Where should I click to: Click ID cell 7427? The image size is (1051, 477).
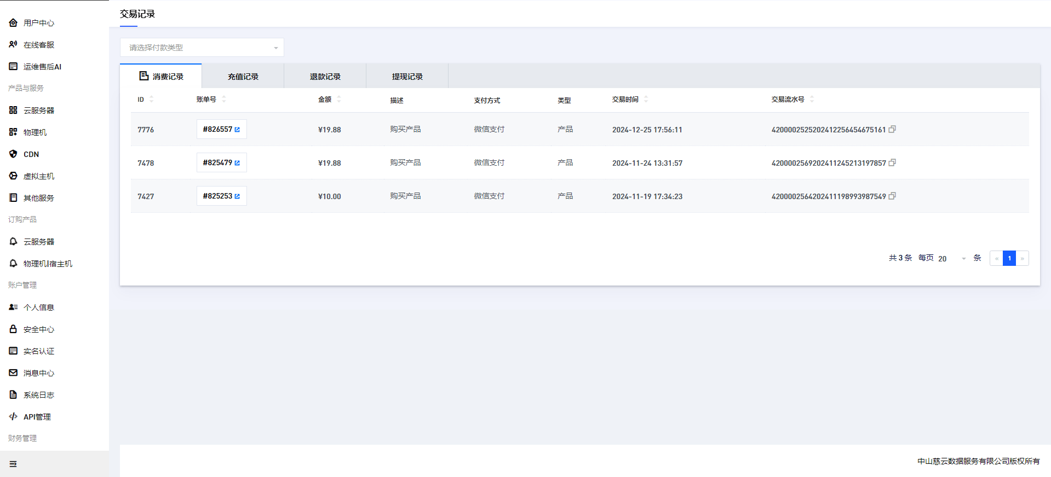click(146, 196)
